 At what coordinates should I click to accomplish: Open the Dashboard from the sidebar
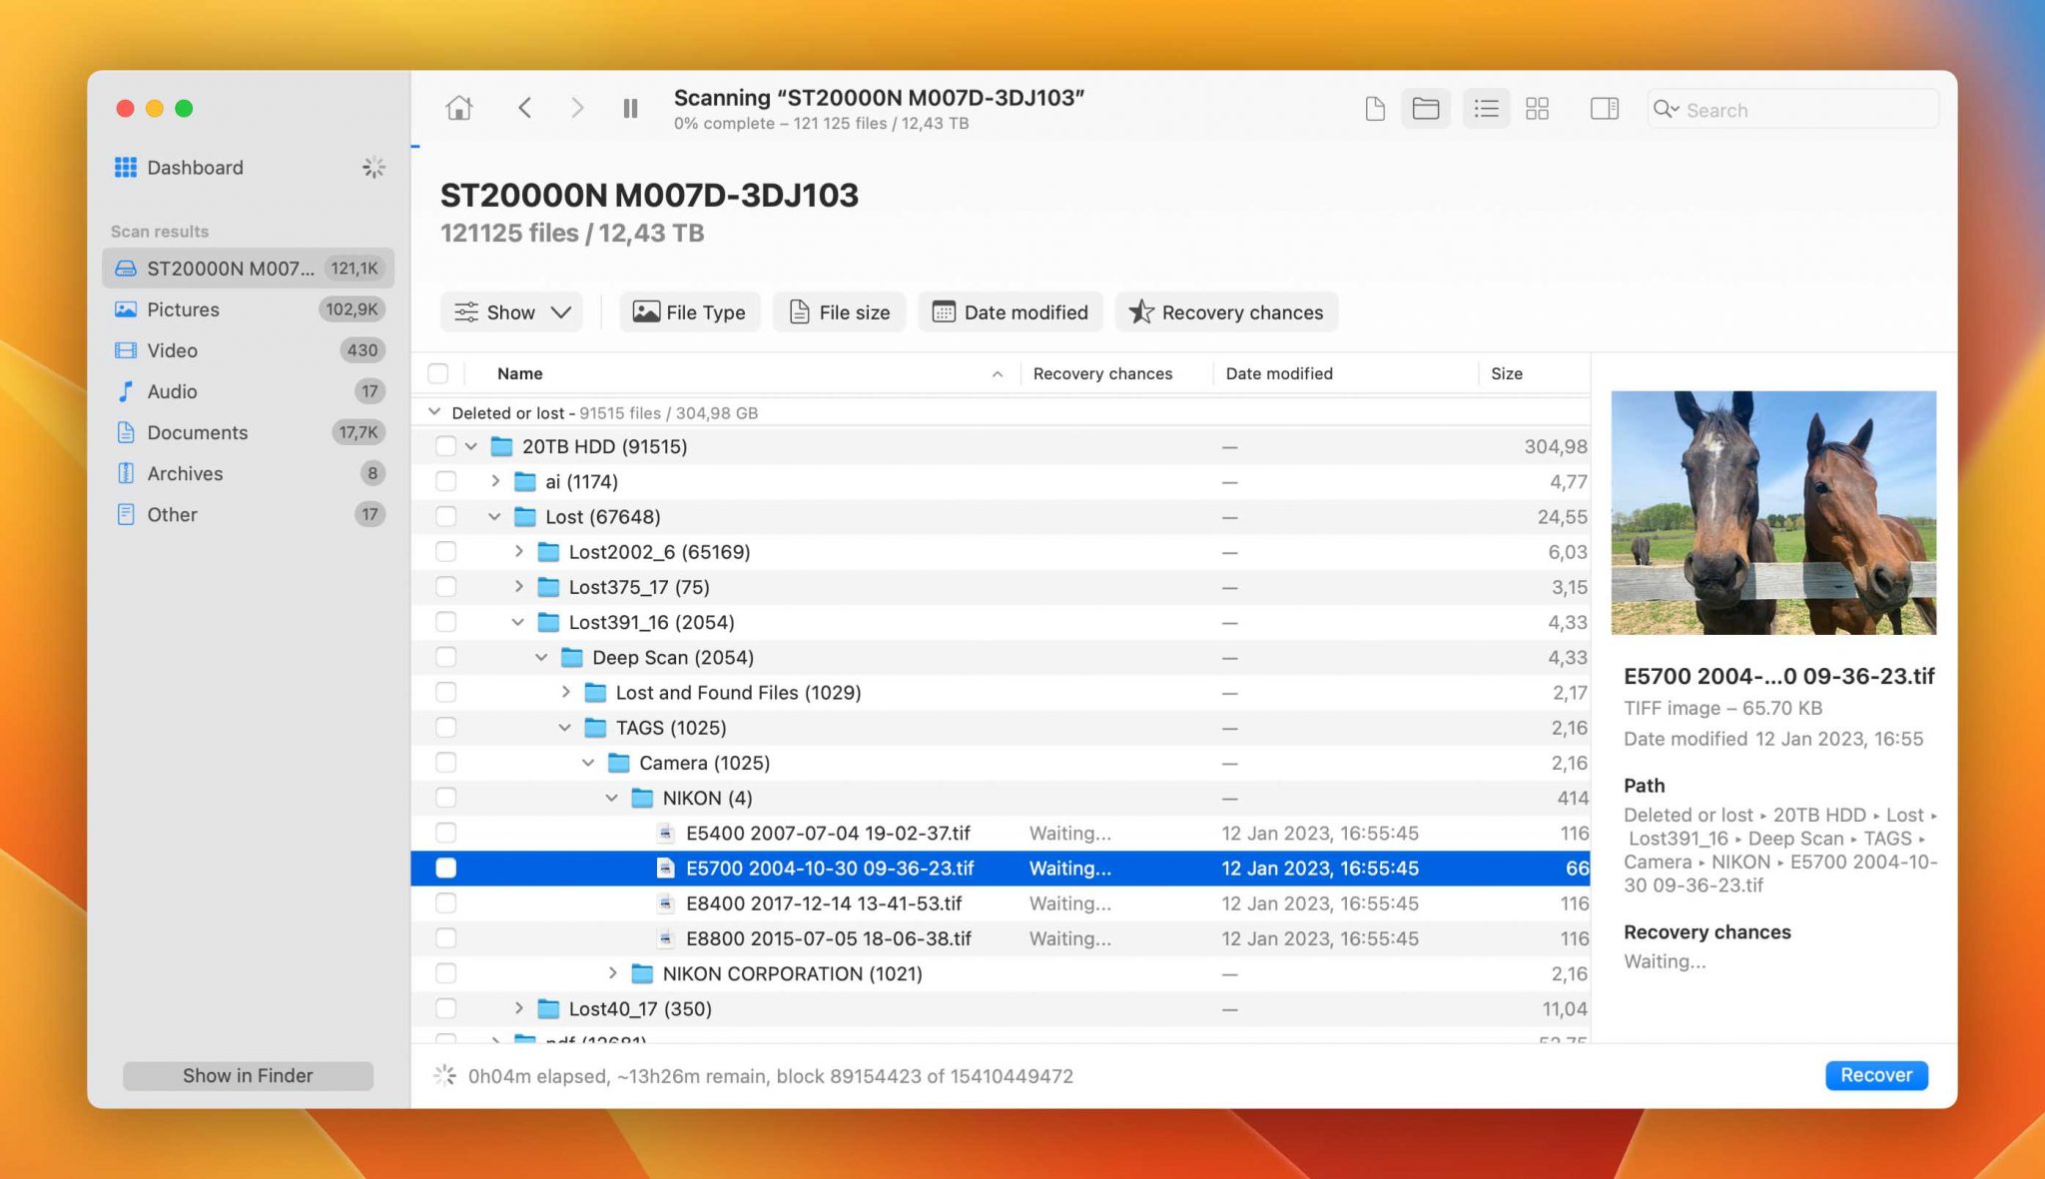[x=195, y=167]
